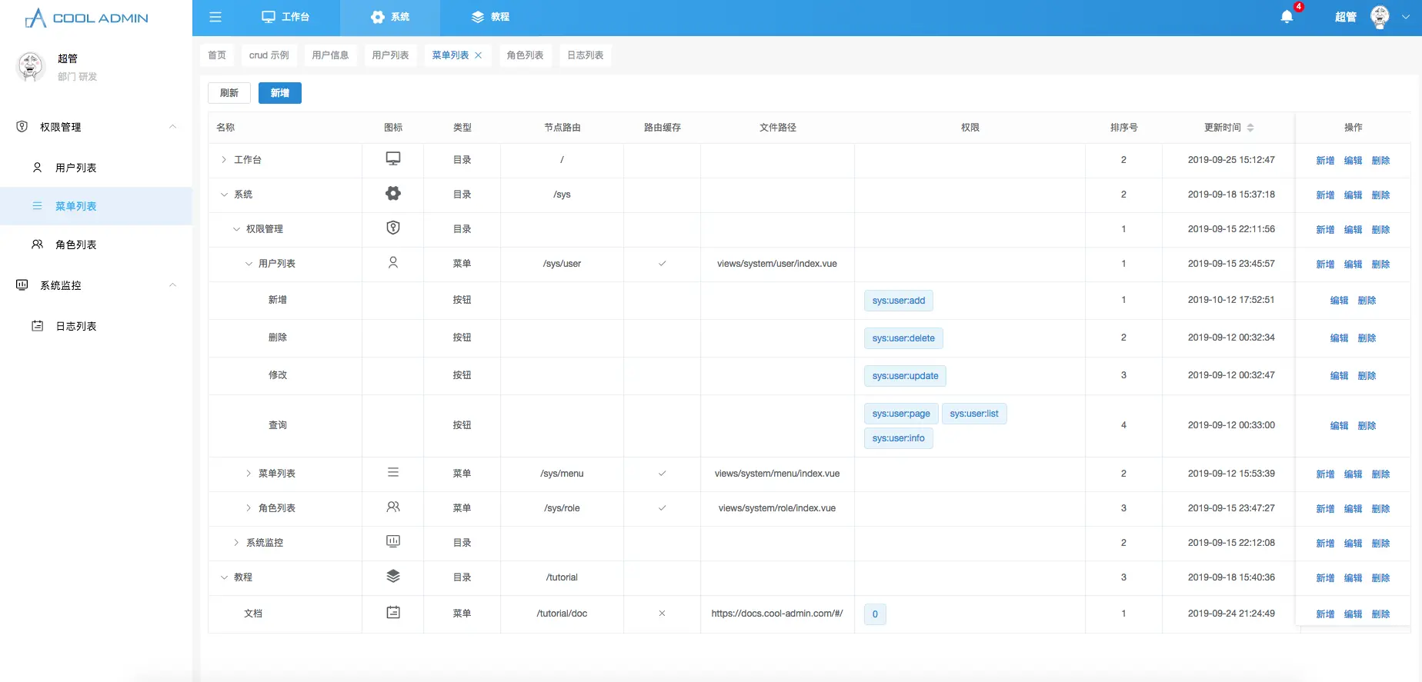
Task: Click the 刷新 button
Action: (x=229, y=93)
